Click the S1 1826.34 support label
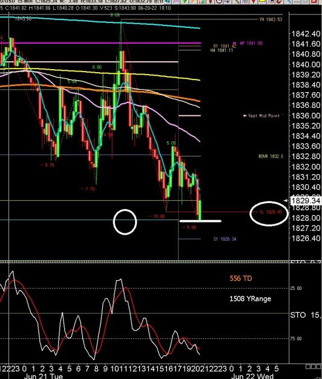The width and height of the screenshot is (322, 379). pyautogui.click(x=225, y=239)
